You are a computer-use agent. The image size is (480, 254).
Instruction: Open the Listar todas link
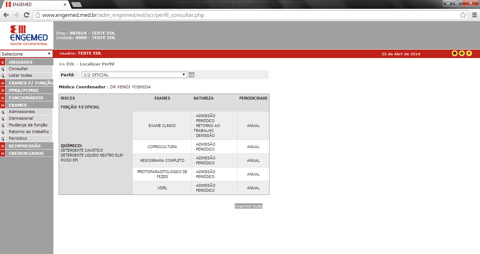tap(20, 75)
